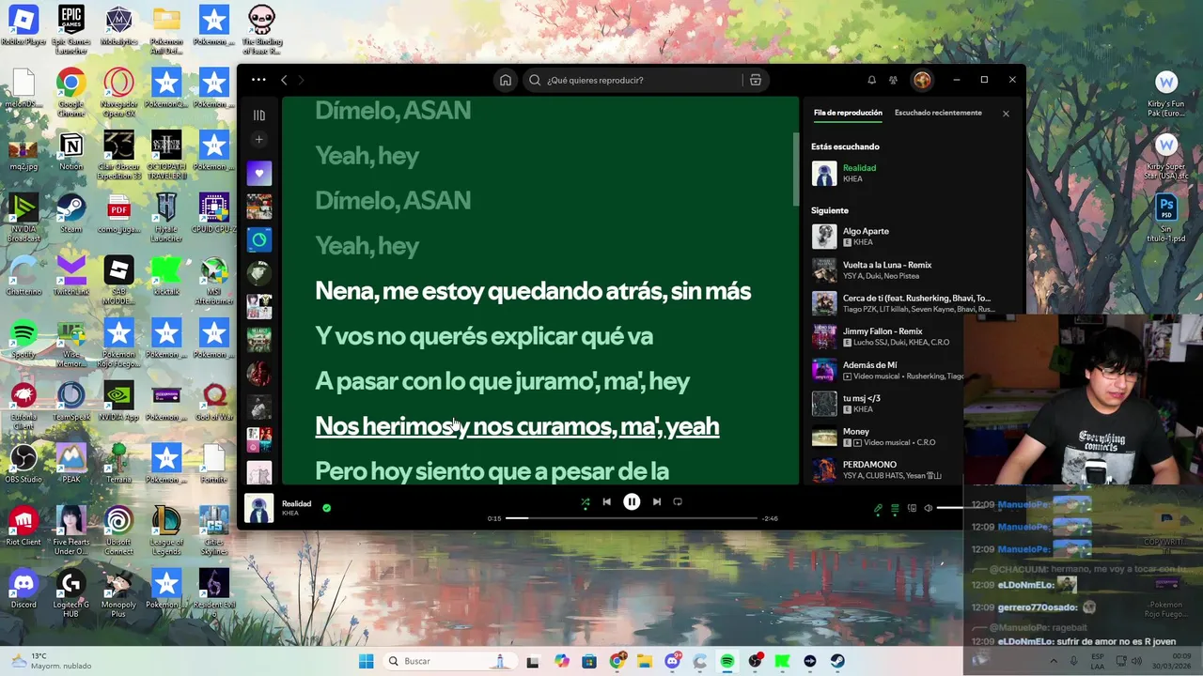Close the queue panel

[1006, 114]
